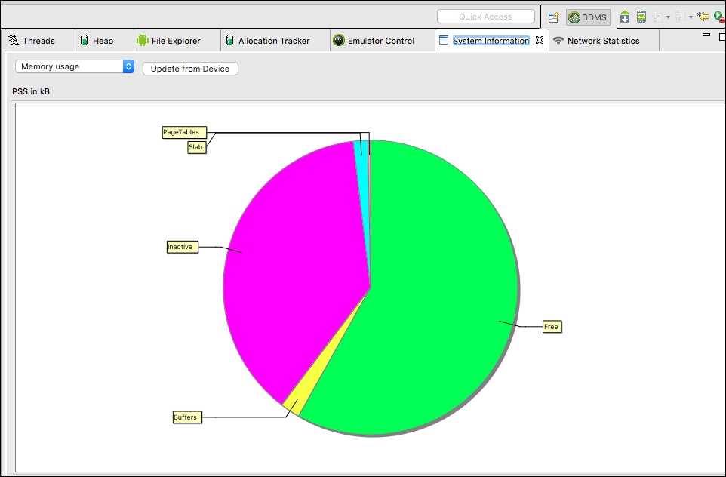Click the Threads tab icon
The width and height of the screenshot is (726, 477).
[x=13, y=41]
